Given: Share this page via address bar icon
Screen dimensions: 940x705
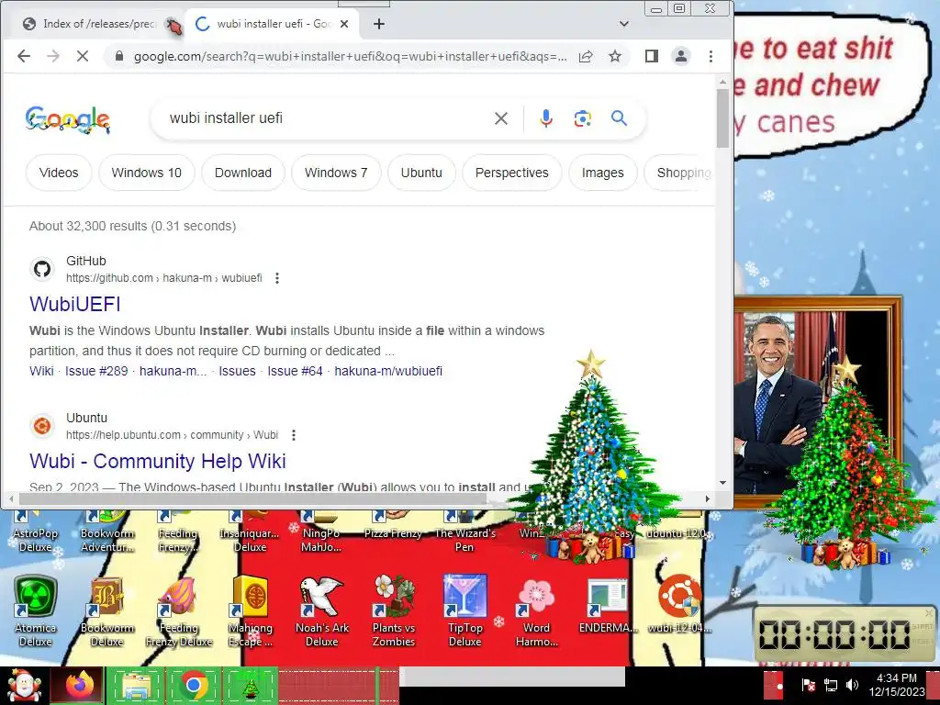Looking at the screenshot, I should (586, 56).
